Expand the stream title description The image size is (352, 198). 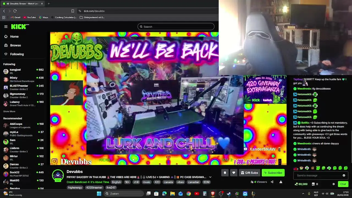pos(210,177)
